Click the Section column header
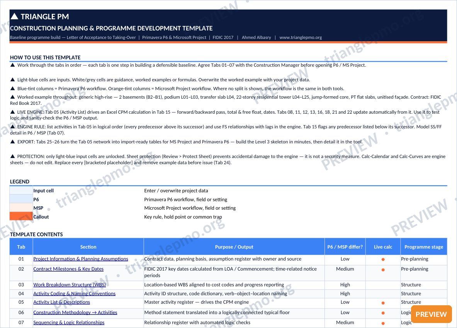The width and height of the screenshot is (457, 328). click(x=88, y=247)
